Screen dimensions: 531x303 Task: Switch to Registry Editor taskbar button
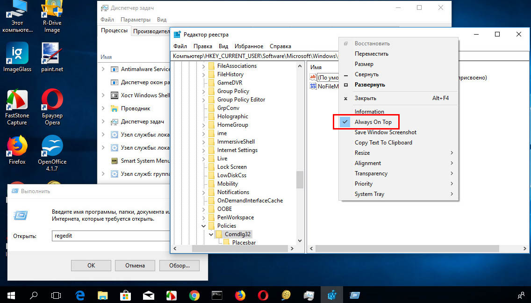(x=332, y=295)
